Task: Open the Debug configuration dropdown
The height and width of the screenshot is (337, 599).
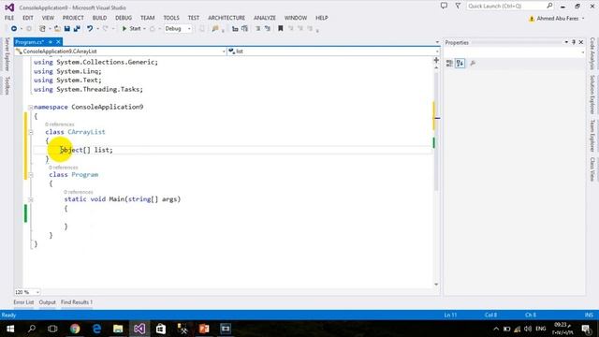Action: click(x=178, y=29)
